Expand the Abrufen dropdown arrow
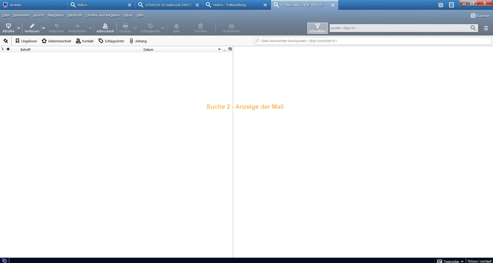The width and height of the screenshot is (493, 263). point(18,28)
